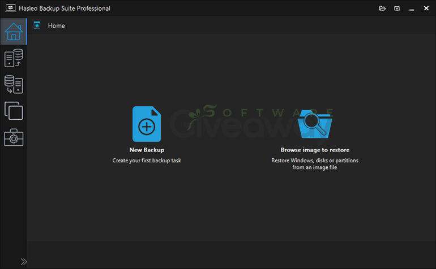
Task: Open the Tools briefcase sidebar icon
Action: click(14, 137)
